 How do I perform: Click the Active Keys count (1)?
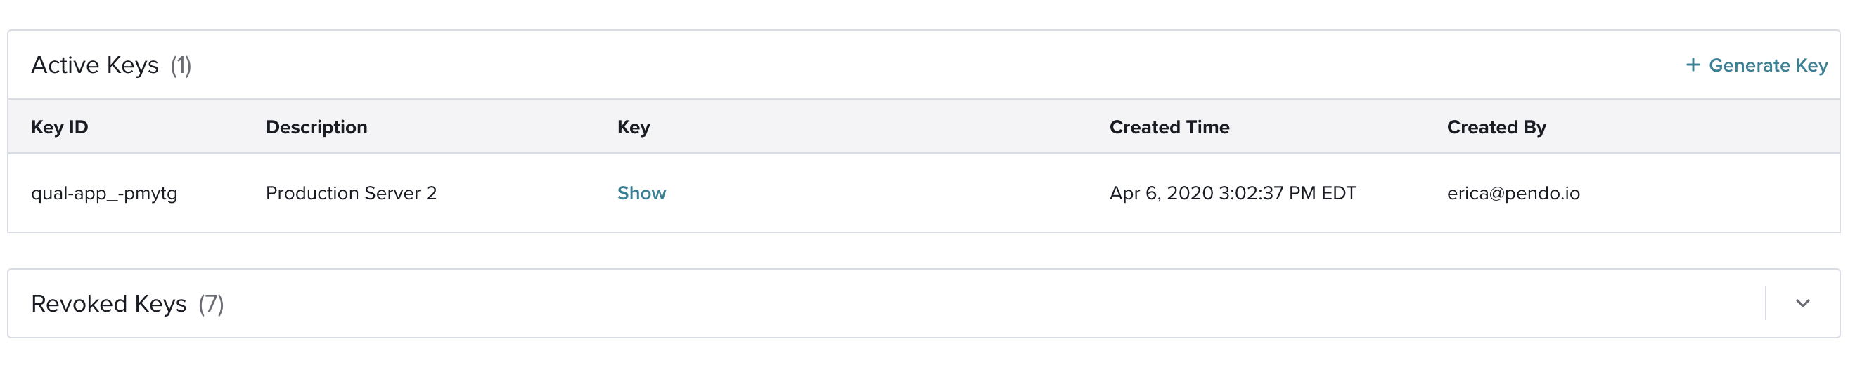click(181, 65)
